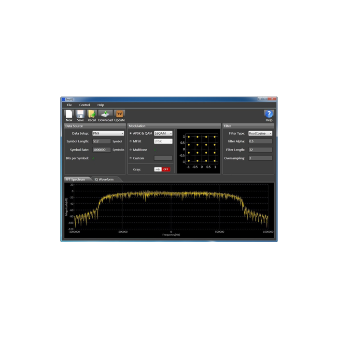
Task: Click the Download icon
Action: pyautogui.click(x=105, y=114)
